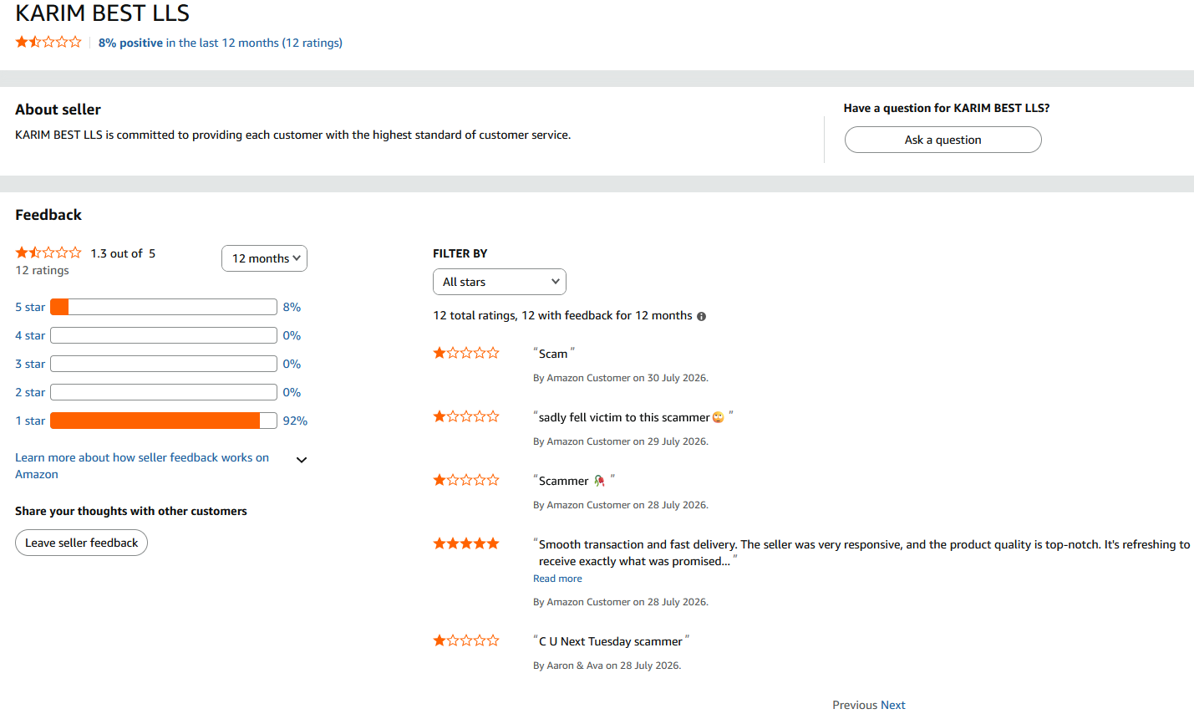1194x714 pixels.
Task: Open Learn more about seller feedback link
Action: (x=142, y=466)
